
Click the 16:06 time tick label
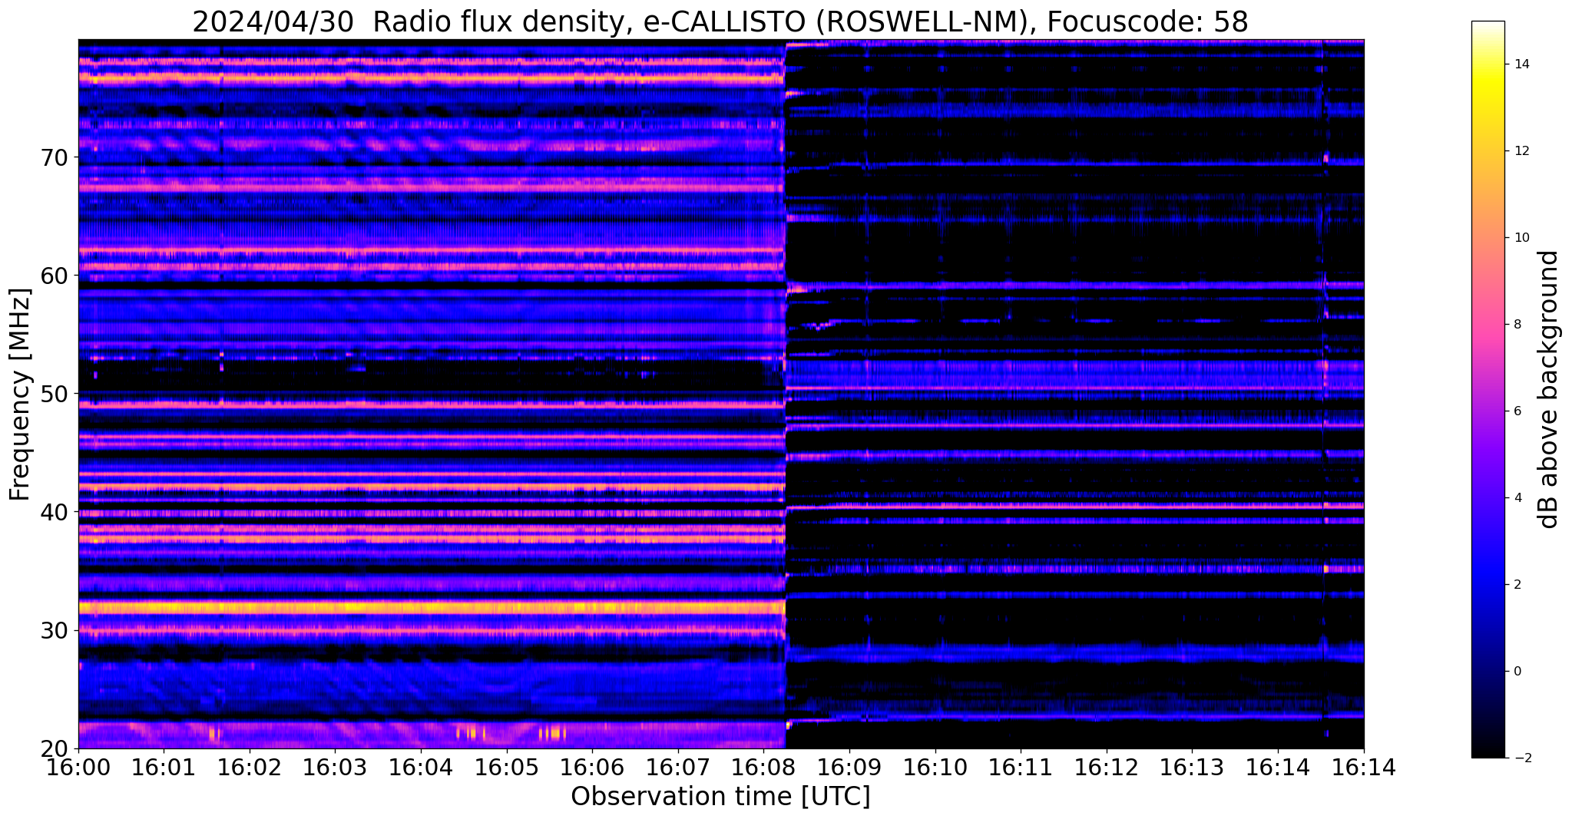(x=592, y=767)
